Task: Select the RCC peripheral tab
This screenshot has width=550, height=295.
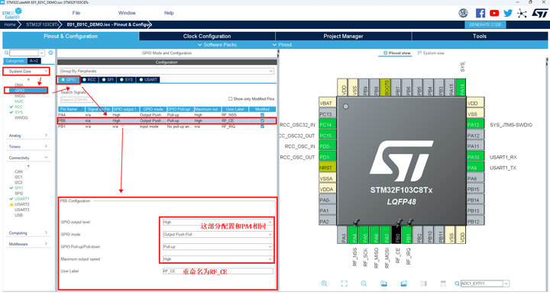Action: coord(89,80)
